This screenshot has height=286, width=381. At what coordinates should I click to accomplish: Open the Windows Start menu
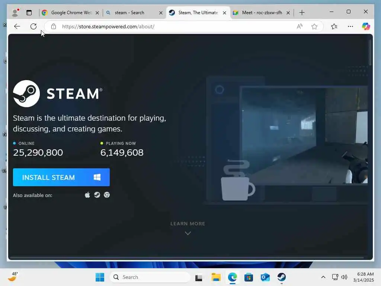coord(100,277)
